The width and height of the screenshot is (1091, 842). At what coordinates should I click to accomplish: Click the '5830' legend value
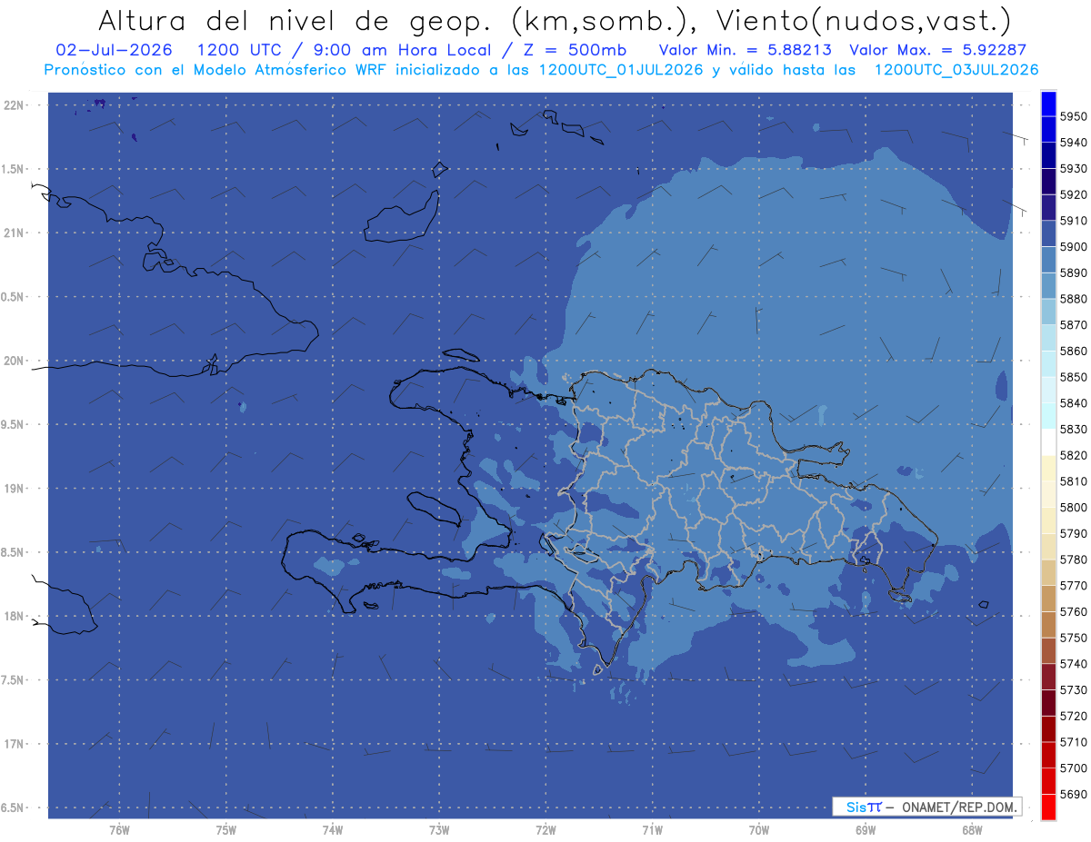click(x=1073, y=430)
